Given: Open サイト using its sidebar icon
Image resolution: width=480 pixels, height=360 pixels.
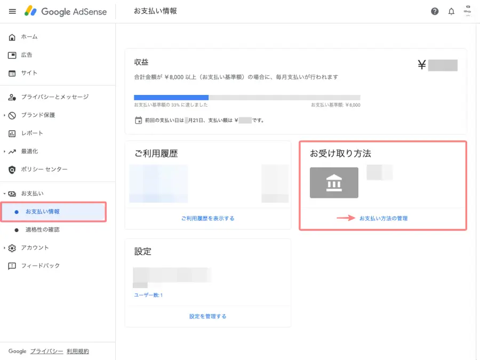Looking at the screenshot, I should [12, 73].
